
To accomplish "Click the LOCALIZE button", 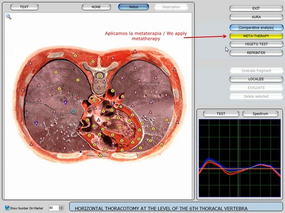I will click(x=256, y=79).
